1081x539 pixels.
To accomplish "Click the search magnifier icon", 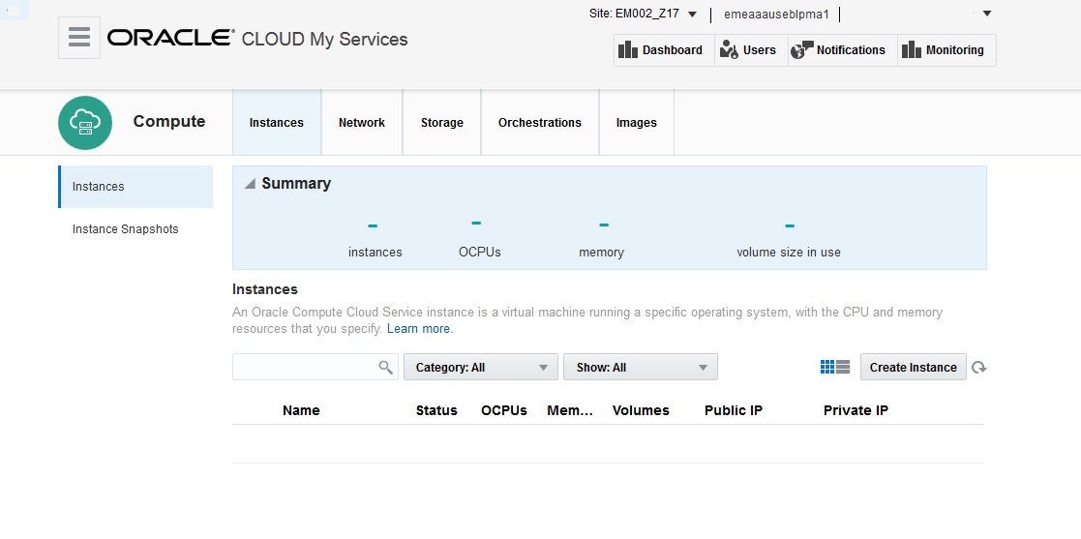I will click(385, 368).
